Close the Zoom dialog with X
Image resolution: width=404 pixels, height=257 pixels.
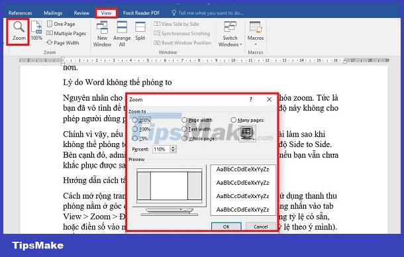(x=270, y=99)
